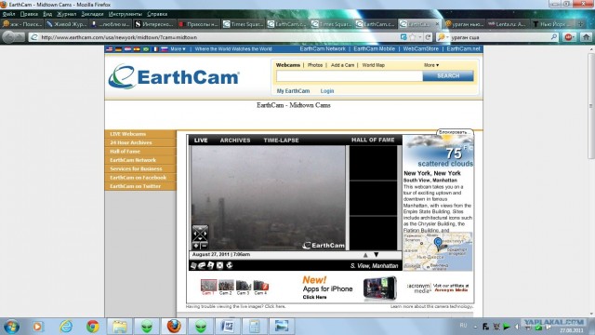The width and height of the screenshot is (595, 335).
Task: Select the French flag language icon
Action: pyautogui.click(x=155, y=49)
